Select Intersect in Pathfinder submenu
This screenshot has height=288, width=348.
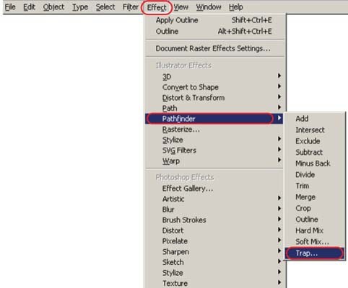click(x=315, y=130)
